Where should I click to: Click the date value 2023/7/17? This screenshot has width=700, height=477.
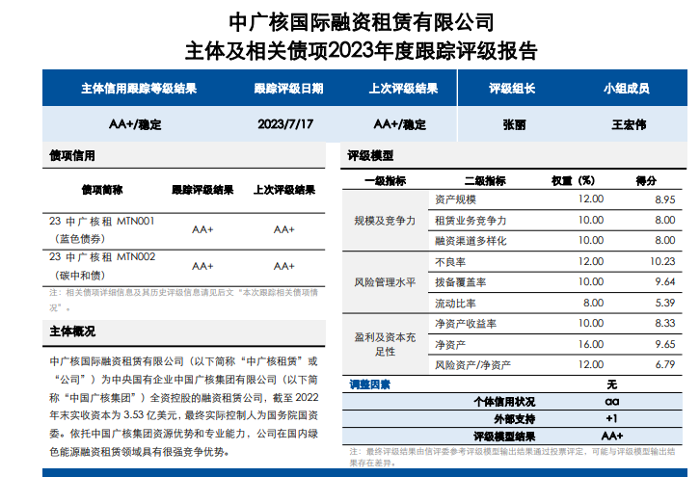click(287, 124)
